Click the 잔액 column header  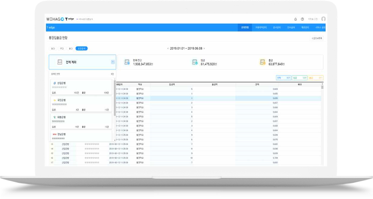[x=257, y=85]
